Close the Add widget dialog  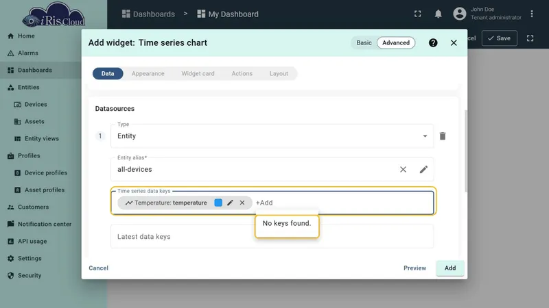coord(454,42)
